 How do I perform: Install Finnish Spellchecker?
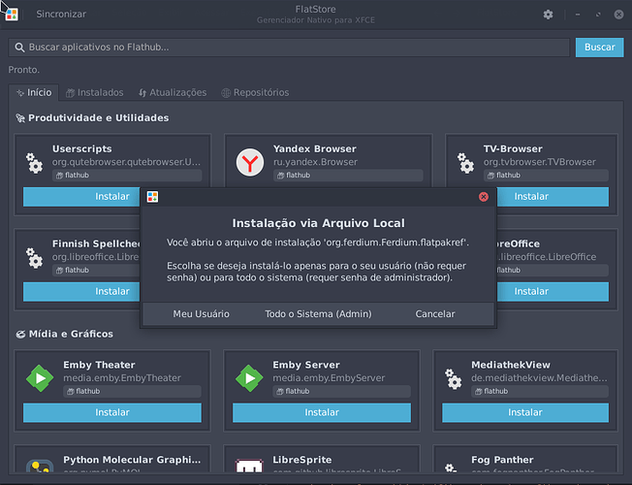tap(81, 291)
